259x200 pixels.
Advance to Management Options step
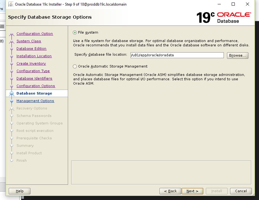tap(35, 101)
